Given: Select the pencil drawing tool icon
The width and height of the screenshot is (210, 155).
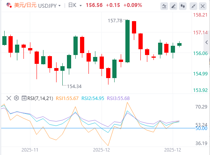Looking at the screenshot, I should [x=173, y=6].
